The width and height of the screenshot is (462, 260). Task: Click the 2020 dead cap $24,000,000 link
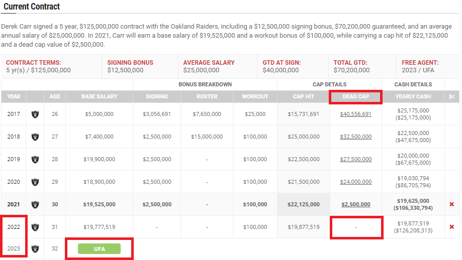pyautogui.click(x=355, y=182)
